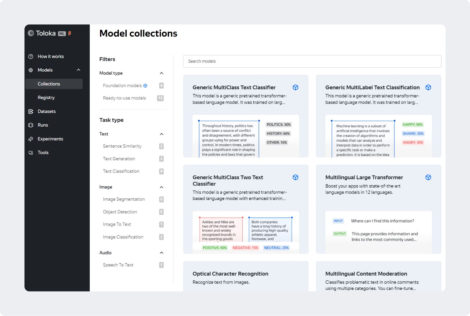Image resolution: width=470 pixels, height=316 pixels.
Task: Click the Tools icon in sidebar
Action: (31, 153)
